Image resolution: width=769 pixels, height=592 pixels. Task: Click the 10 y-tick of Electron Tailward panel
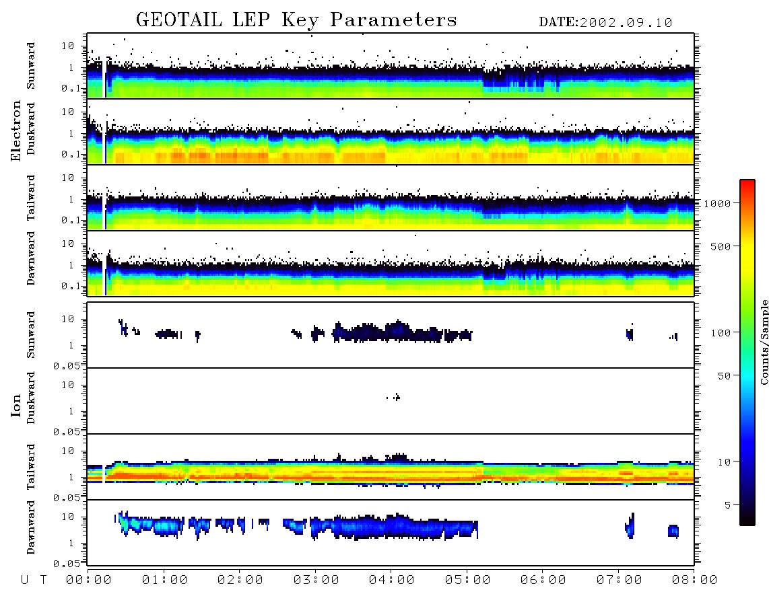coord(68,178)
